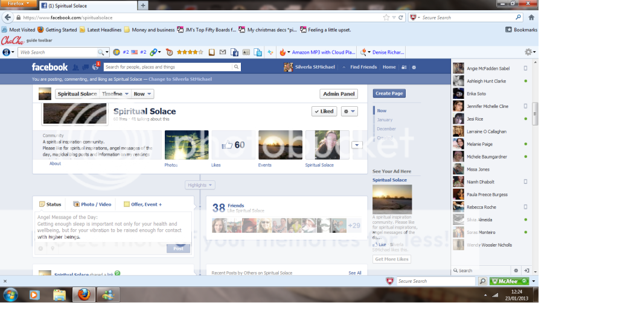Screen dimensions: 617x319
Task: Click the ID card icon in toolbar
Action: tap(246, 52)
